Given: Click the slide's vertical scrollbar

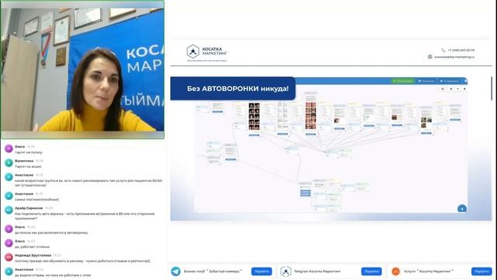Looking at the screenshot, I should [x=492, y=89].
